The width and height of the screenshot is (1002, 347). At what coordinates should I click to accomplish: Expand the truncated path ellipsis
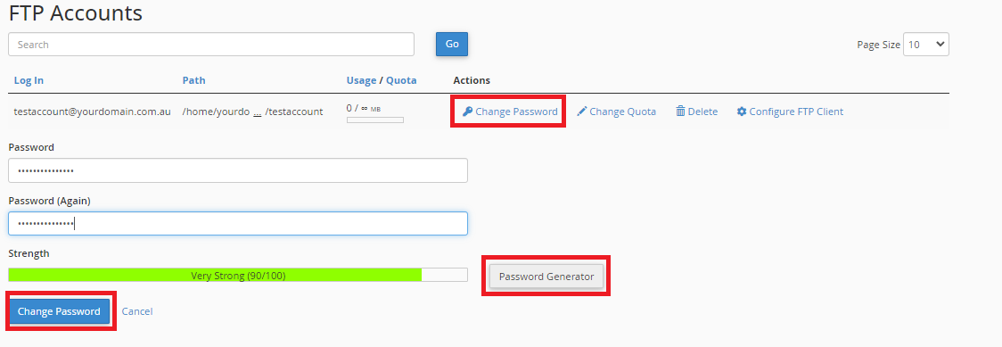pyautogui.click(x=257, y=112)
